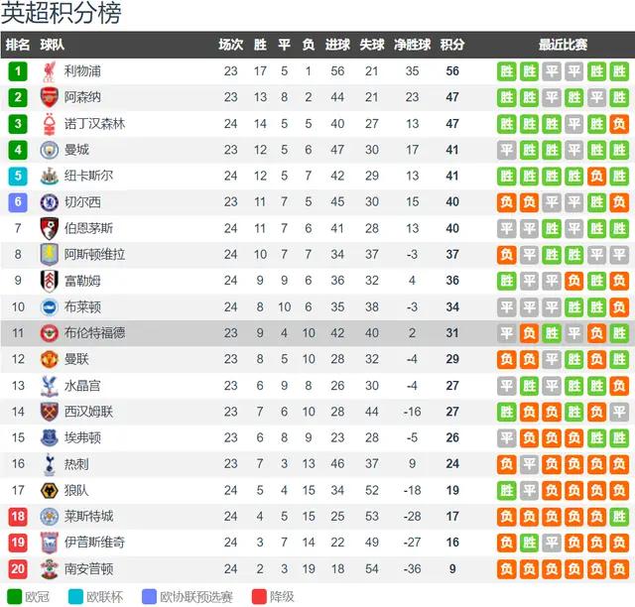The height and width of the screenshot is (607, 635).
Task: Click the 最近比赛 column header
Action: tap(563, 45)
